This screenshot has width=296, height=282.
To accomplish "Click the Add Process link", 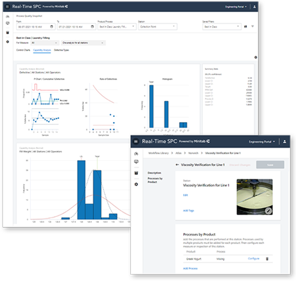I will (x=190, y=268).
